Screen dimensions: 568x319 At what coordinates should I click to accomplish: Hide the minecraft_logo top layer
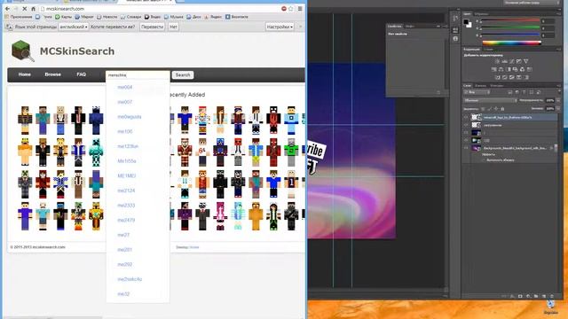click(466, 117)
